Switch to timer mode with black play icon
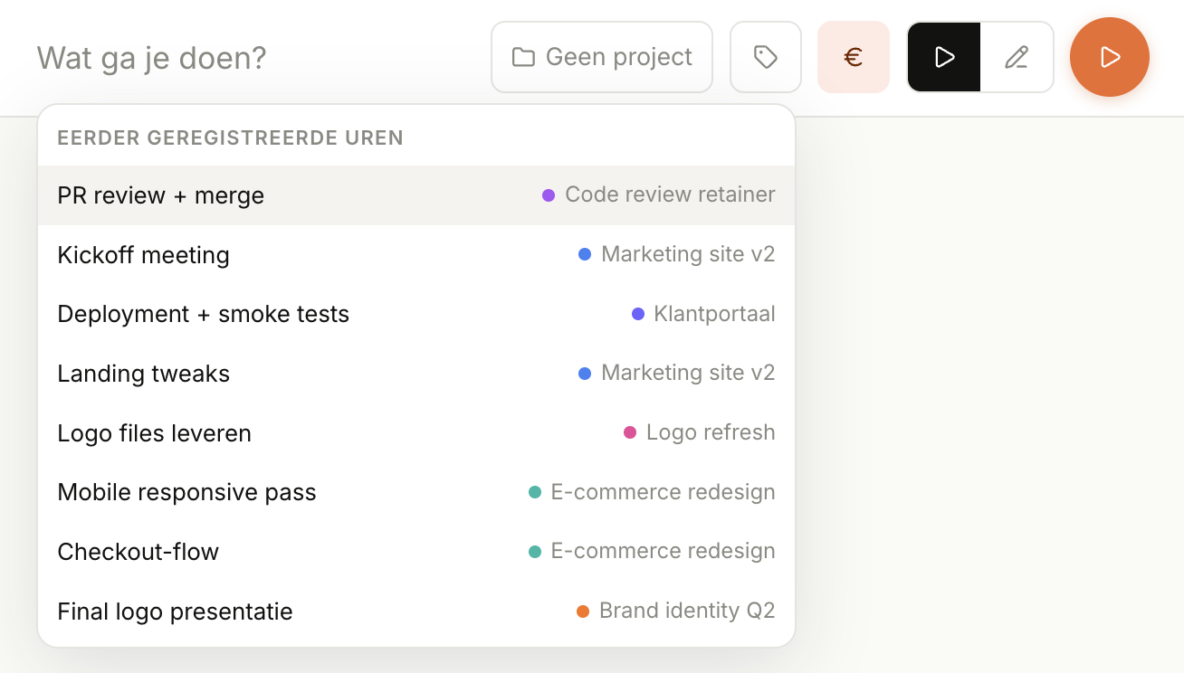The width and height of the screenshot is (1184, 673). pos(944,57)
